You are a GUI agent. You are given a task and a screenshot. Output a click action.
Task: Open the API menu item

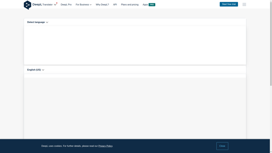coord(115,5)
